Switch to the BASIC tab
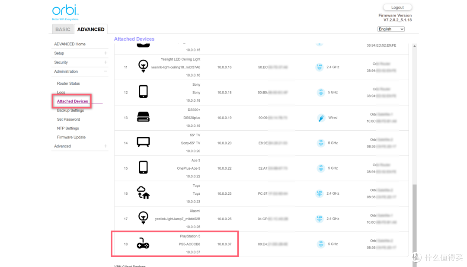 63,29
